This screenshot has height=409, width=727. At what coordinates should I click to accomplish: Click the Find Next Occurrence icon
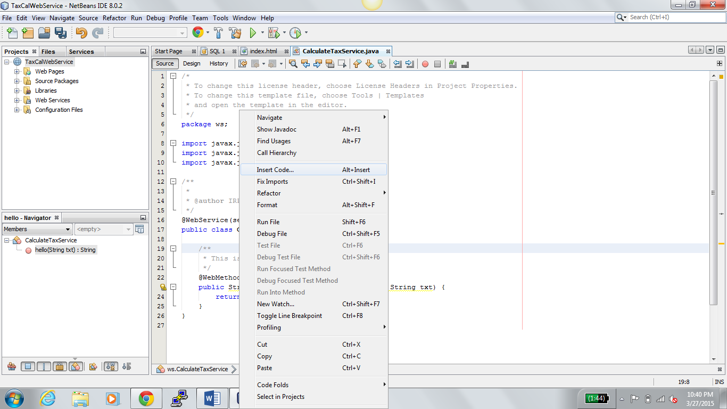317,64
